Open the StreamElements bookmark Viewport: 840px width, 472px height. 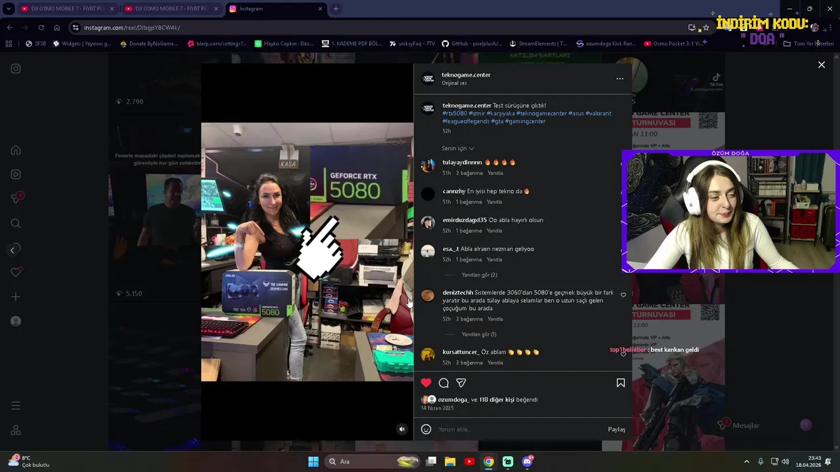pos(537,44)
